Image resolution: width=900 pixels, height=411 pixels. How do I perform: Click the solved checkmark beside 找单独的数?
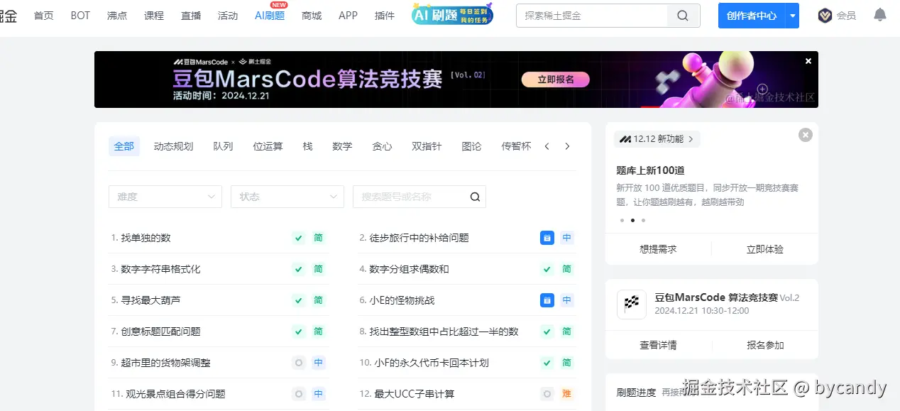coord(298,238)
